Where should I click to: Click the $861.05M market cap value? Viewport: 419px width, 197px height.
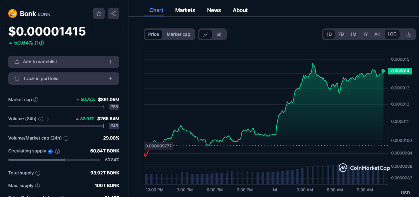coord(108,100)
